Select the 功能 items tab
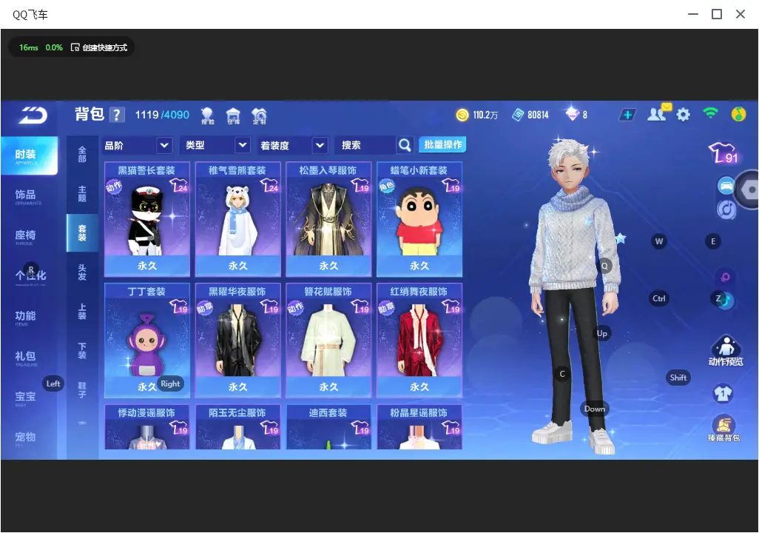Screen dimensions: 759x533 (25, 318)
